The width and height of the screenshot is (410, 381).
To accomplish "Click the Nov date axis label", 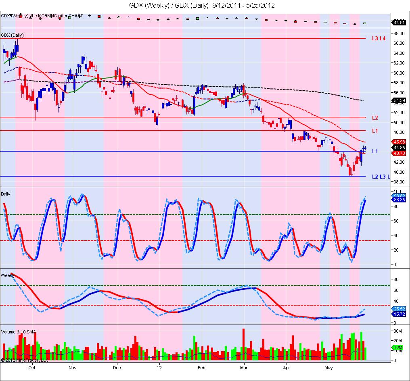I will coord(72,368).
